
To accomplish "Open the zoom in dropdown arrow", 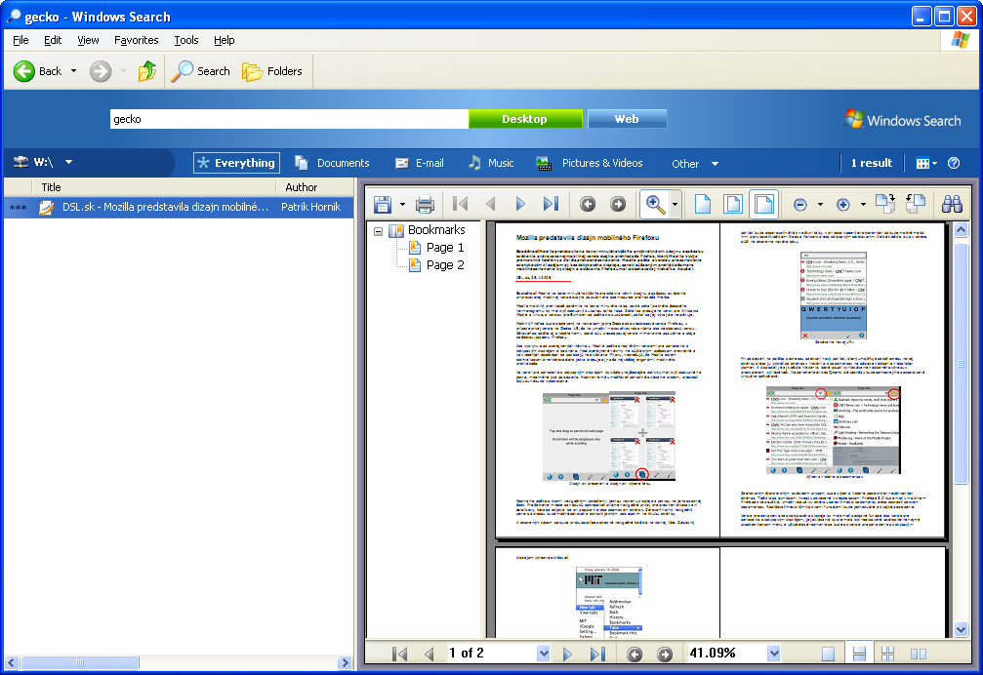I will click(863, 205).
